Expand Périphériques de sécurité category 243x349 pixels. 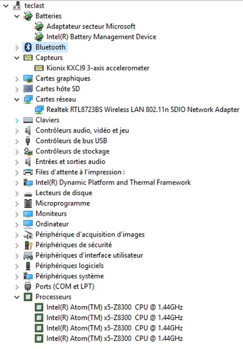click(17, 245)
